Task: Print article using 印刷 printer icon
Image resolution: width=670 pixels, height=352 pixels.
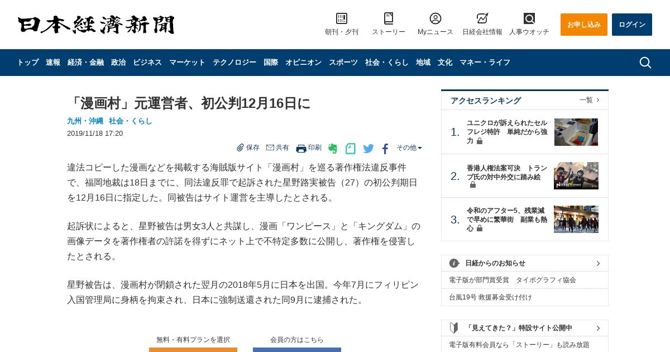Action: click(301, 148)
